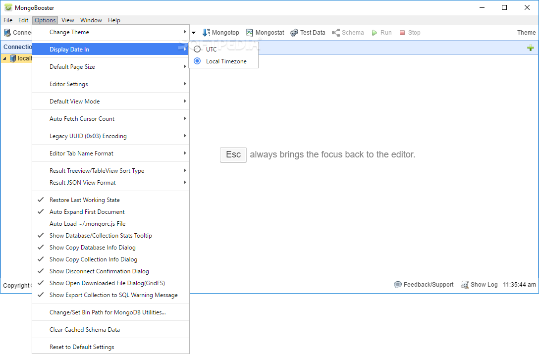The image size is (539, 354).
Task: Toggle Show Database/Collection Stats Tooltip
Action: pyautogui.click(x=110, y=236)
